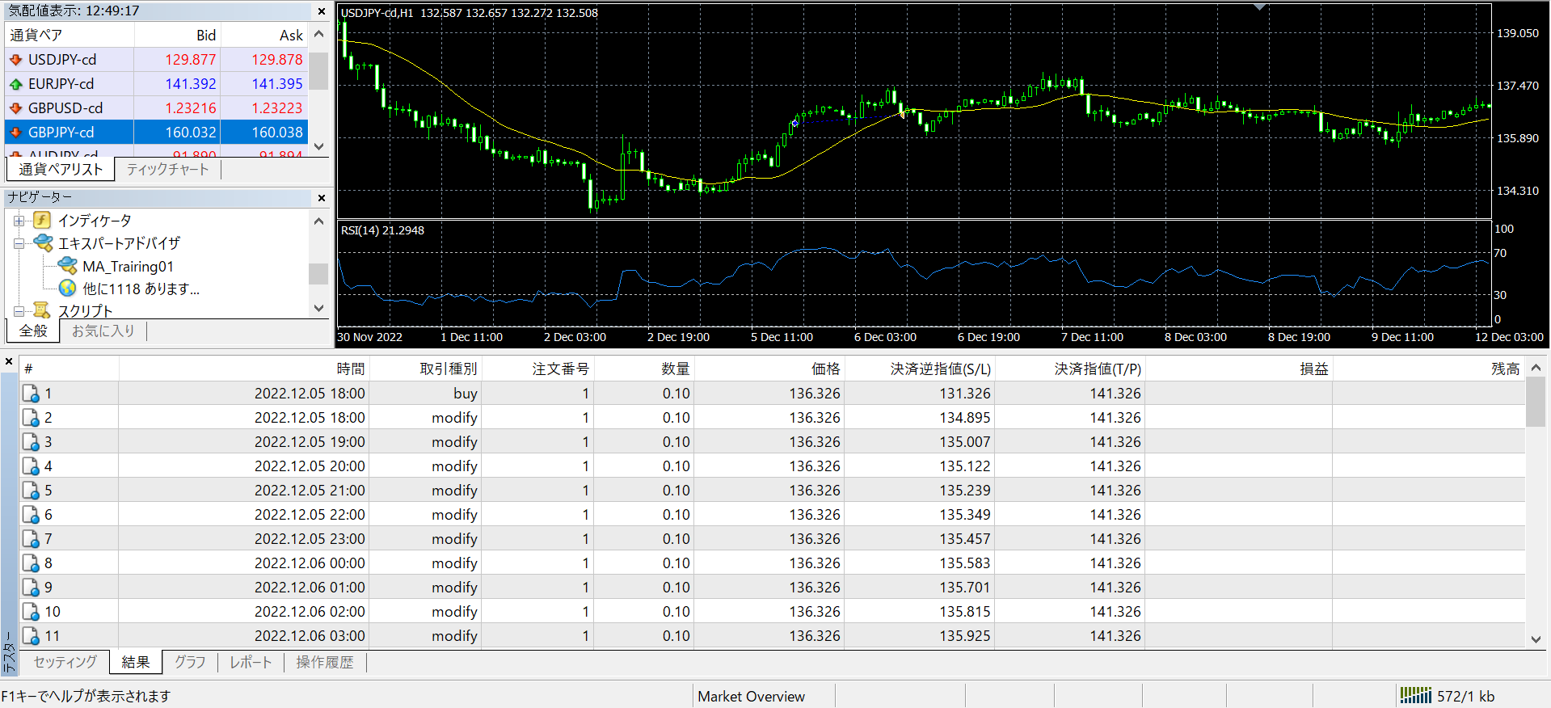This screenshot has width=1551, height=708.
Task: Click the buy entry in row 1
Action: click(466, 394)
